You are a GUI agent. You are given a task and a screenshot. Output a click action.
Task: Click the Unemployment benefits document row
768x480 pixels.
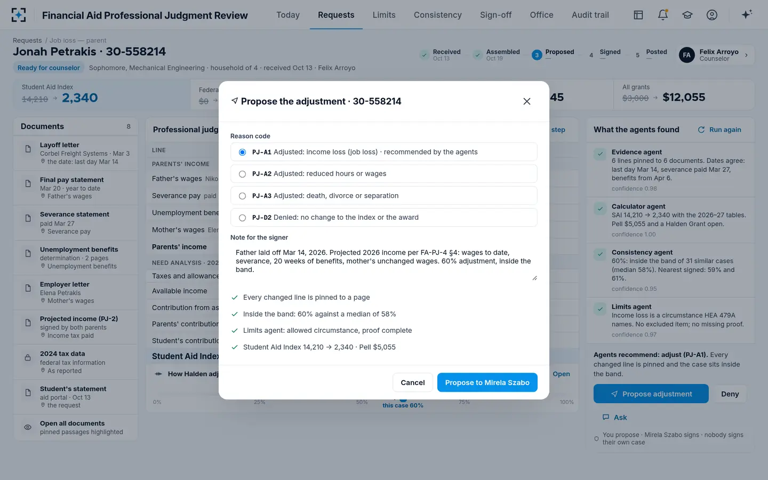tap(76, 258)
